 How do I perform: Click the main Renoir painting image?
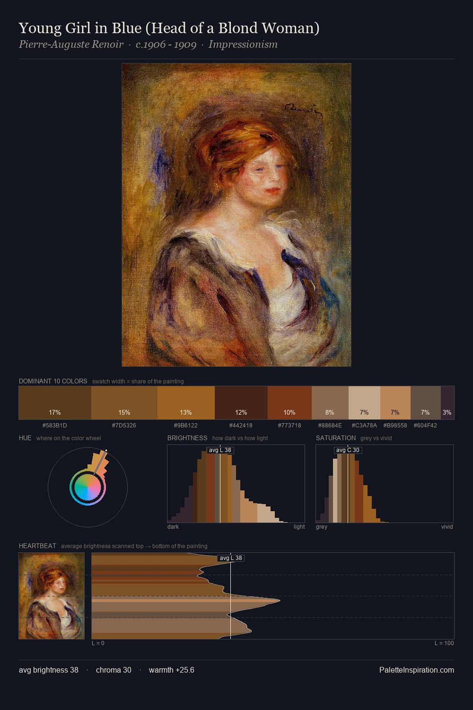(x=236, y=215)
